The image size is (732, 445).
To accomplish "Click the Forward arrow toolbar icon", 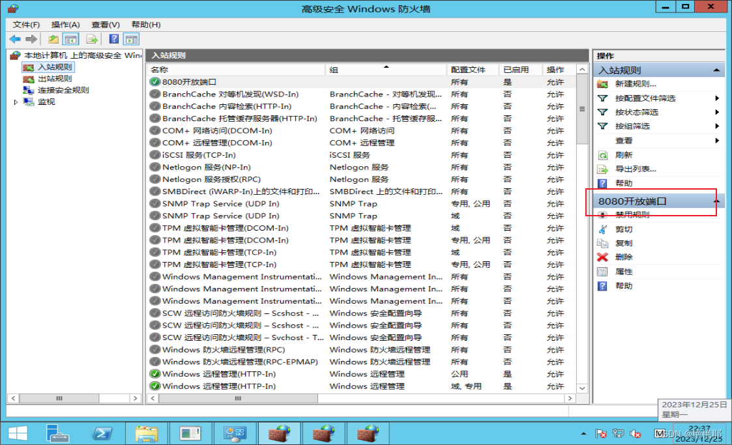I will pos(31,39).
